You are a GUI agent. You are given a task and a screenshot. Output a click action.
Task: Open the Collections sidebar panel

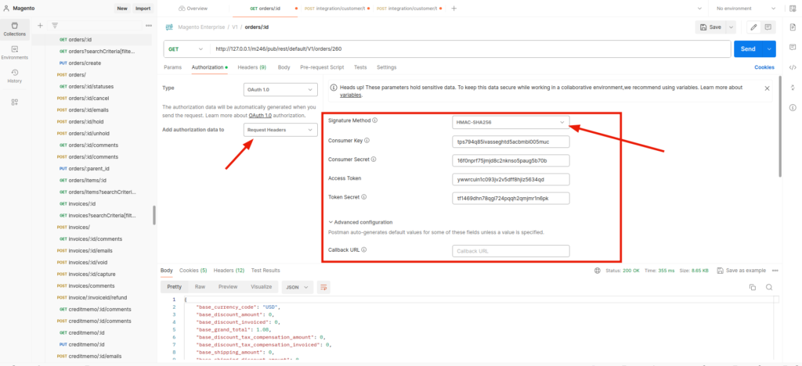14,29
